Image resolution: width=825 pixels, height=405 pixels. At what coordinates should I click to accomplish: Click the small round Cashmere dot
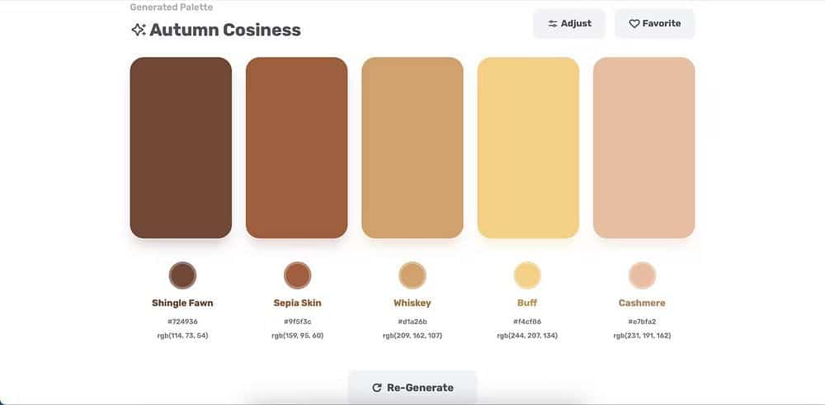click(642, 275)
